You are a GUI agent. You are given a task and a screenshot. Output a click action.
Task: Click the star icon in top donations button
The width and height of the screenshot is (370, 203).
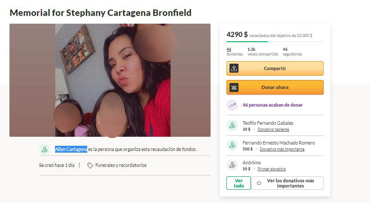[259, 183]
